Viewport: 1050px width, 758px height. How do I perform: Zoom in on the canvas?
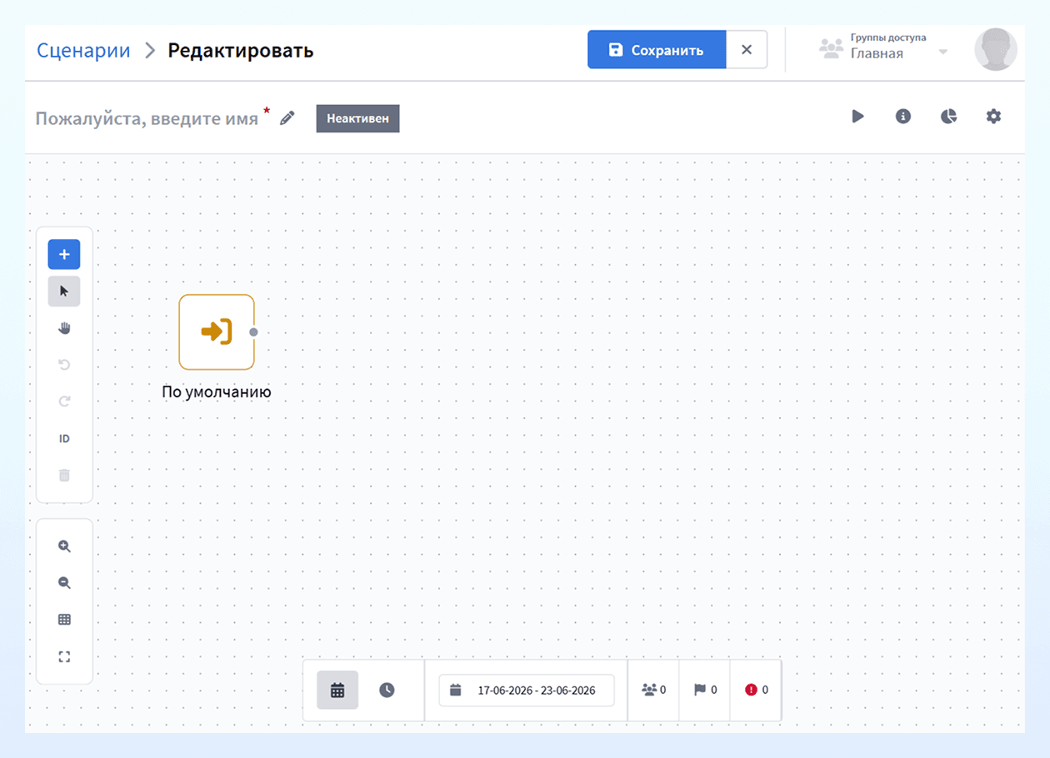click(x=64, y=546)
